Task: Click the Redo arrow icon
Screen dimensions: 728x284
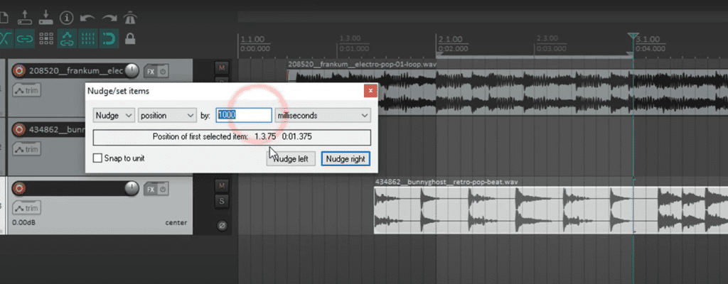Action: (x=109, y=18)
